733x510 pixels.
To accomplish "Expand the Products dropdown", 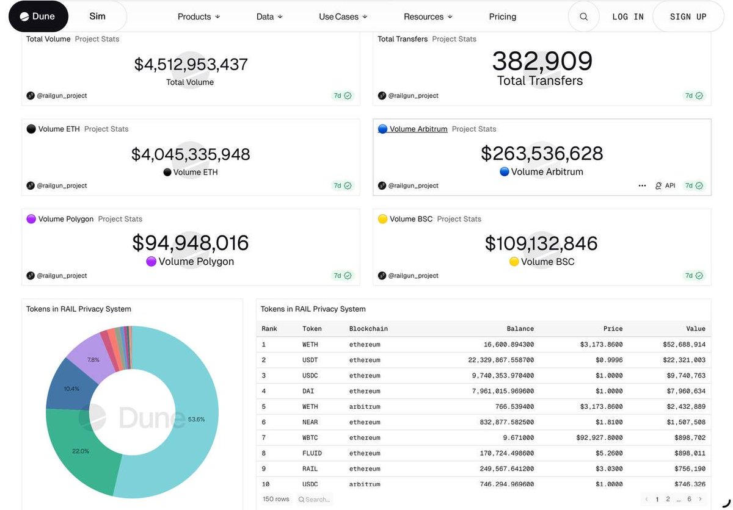I will click(x=198, y=16).
